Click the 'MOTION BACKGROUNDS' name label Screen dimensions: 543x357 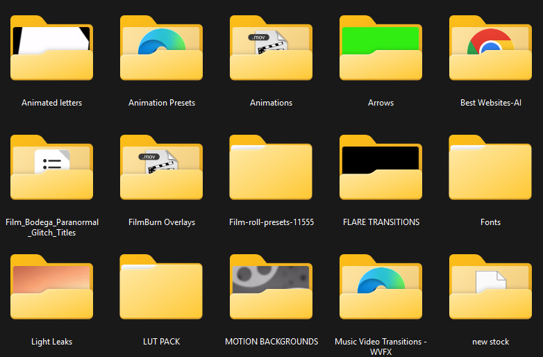pos(271,342)
